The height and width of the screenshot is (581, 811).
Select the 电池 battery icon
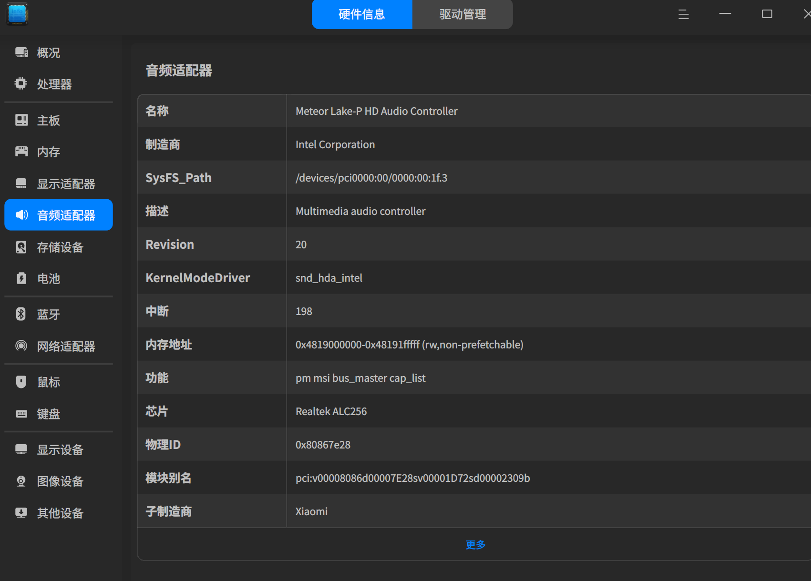tap(21, 278)
